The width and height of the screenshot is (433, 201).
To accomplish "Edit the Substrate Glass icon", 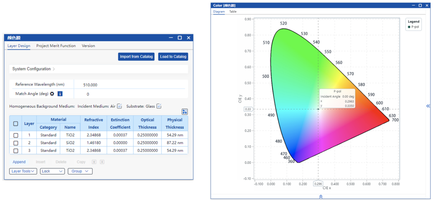I will pos(159,106).
